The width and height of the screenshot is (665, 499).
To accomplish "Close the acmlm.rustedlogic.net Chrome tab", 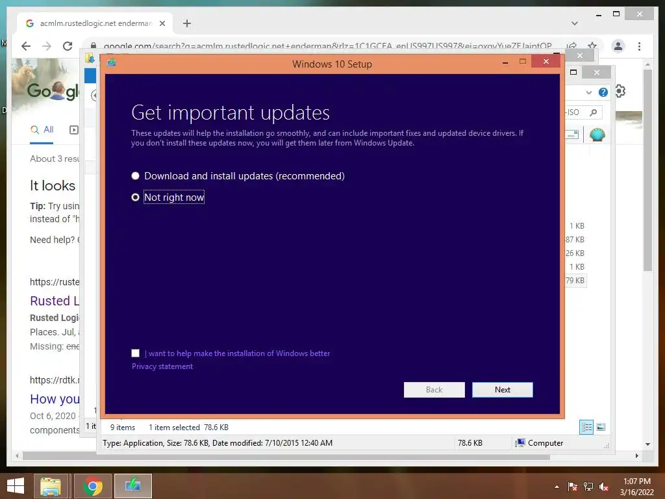I will coord(162,23).
